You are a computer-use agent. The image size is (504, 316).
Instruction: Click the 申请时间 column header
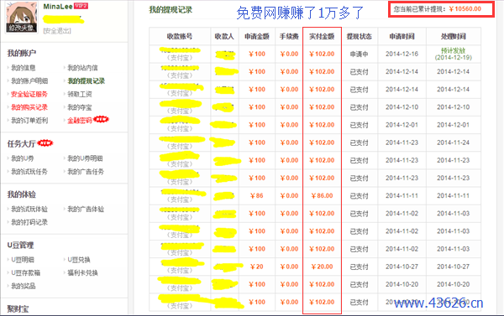coord(402,36)
